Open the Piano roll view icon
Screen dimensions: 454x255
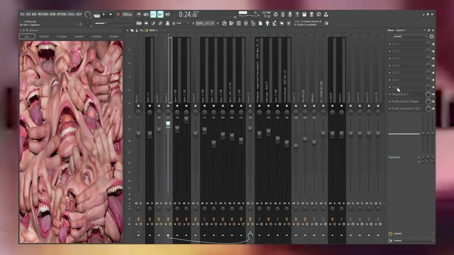[232, 23]
